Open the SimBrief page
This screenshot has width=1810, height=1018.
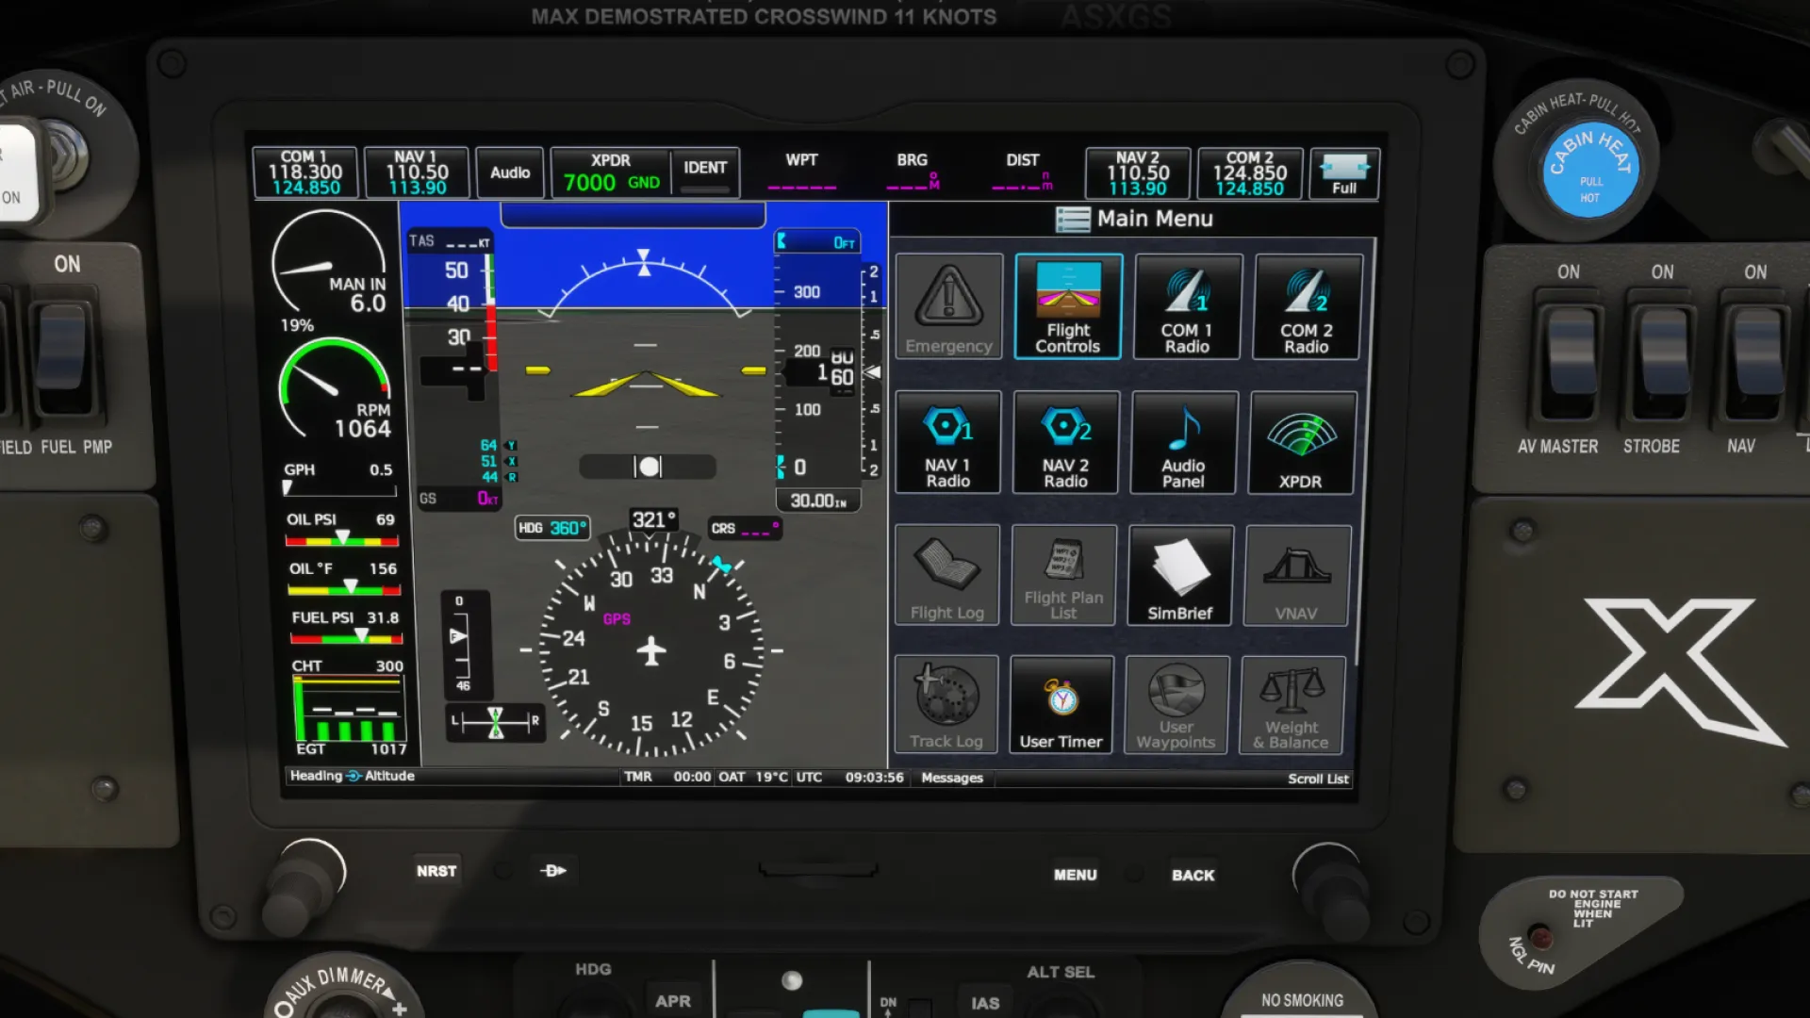(x=1179, y=575)
